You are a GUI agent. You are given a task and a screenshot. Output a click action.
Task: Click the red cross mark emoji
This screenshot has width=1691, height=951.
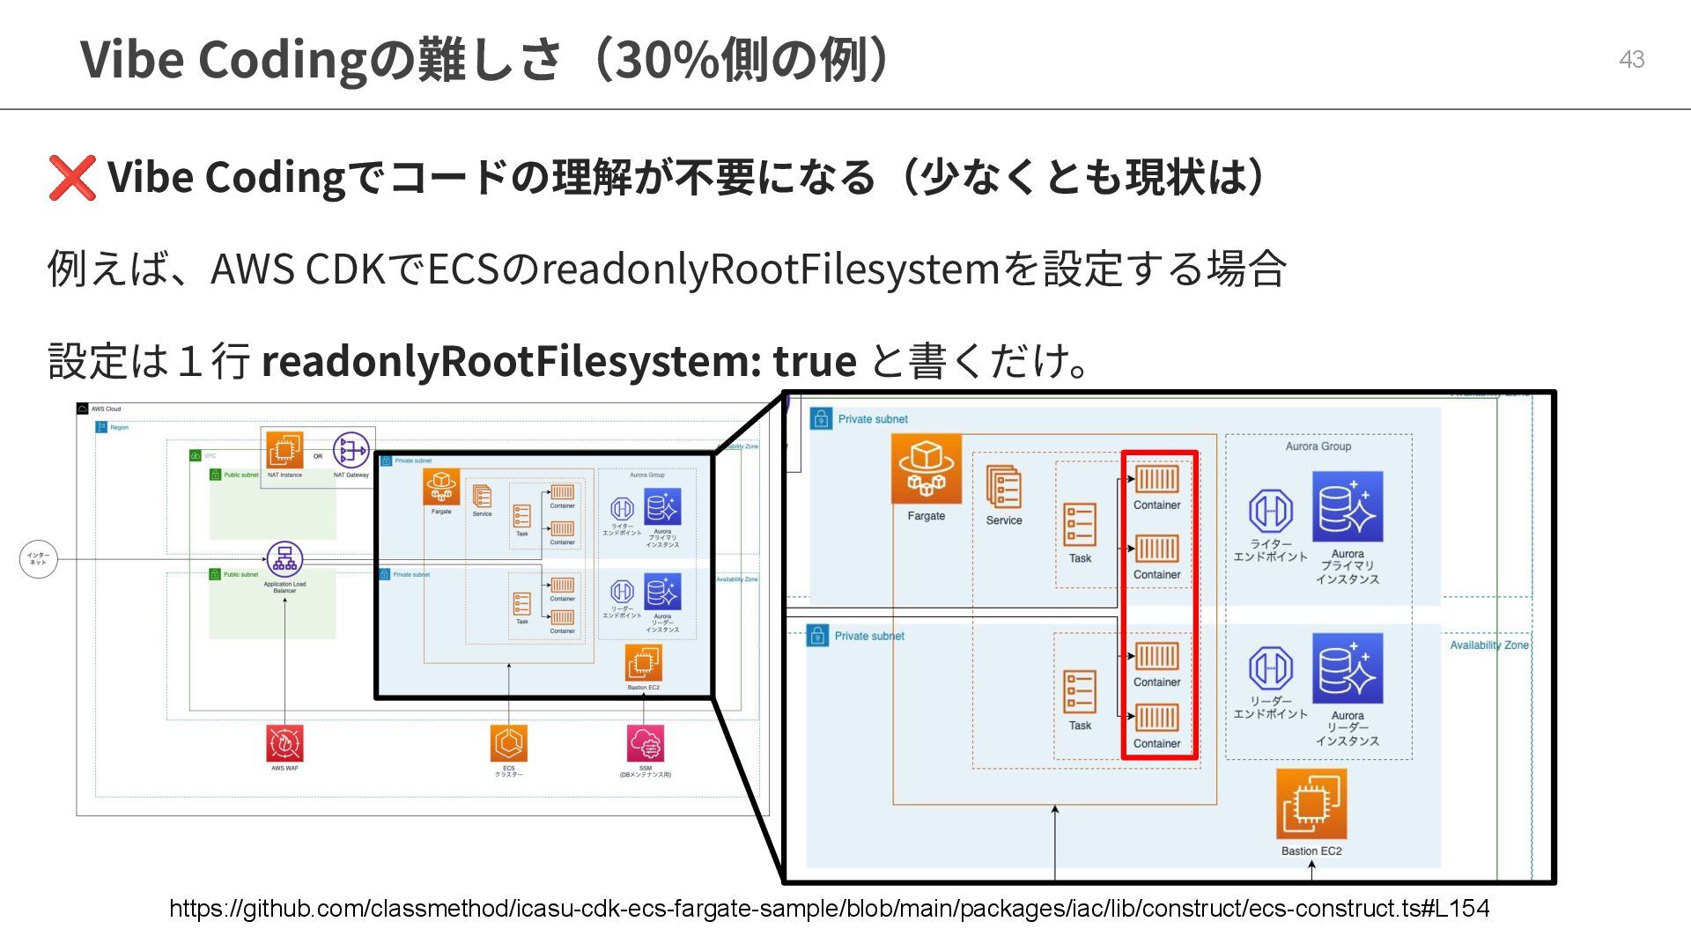pyautogui.click(x=71, y=177)
